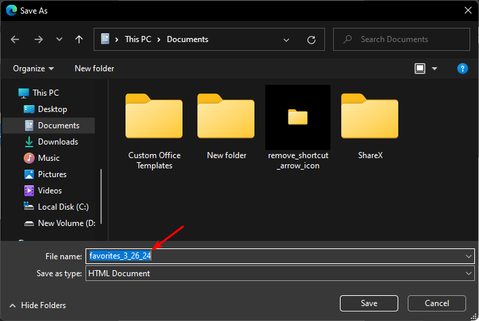The image size is (479, 321).
Task: Expand chevron before This PC in breadcrumb
Action: pyautogui.click(x=117, y=39)
